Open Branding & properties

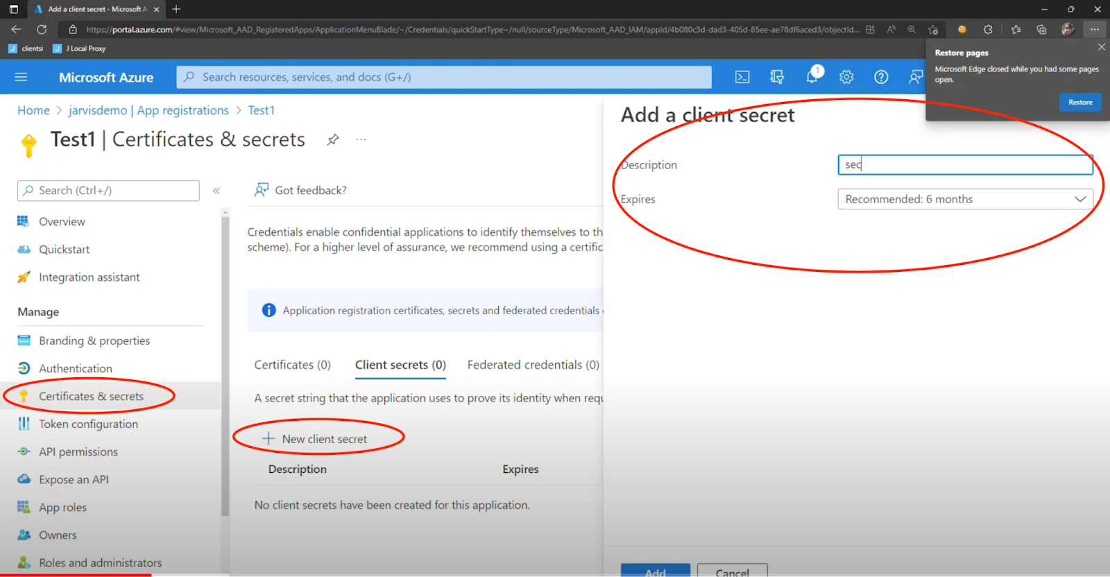94,341
